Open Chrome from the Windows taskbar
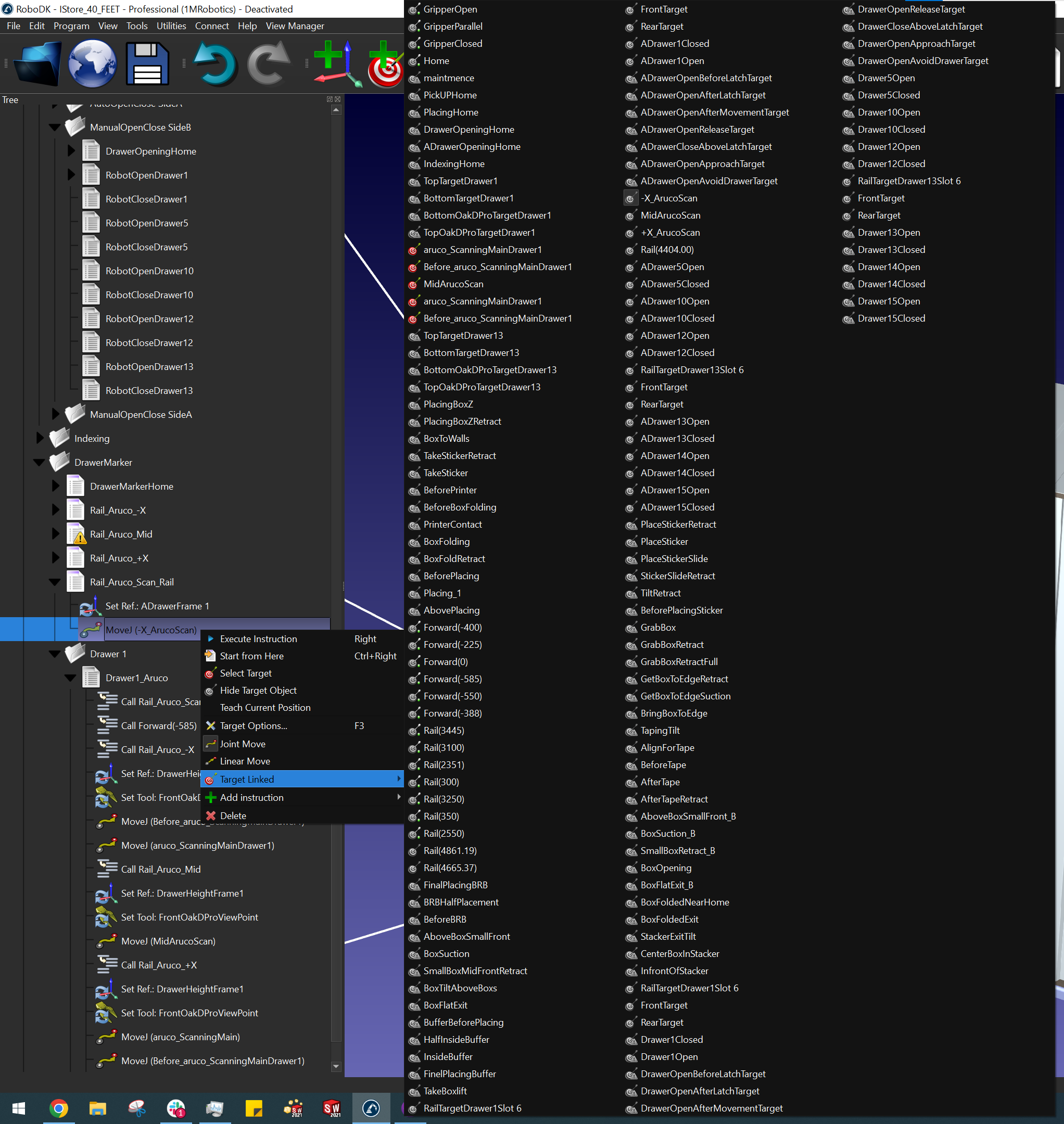This screenshot has height=1124, width=1064. pos(58,1107)
